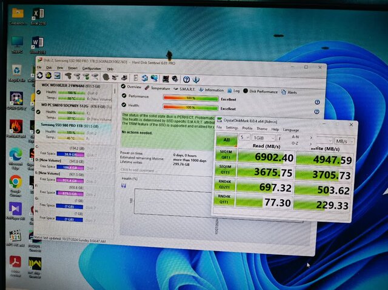Image resolution: width=388 pixels, height=290 pixels.
Task: Open the Disk Performance tab
Action: (263, 91)
